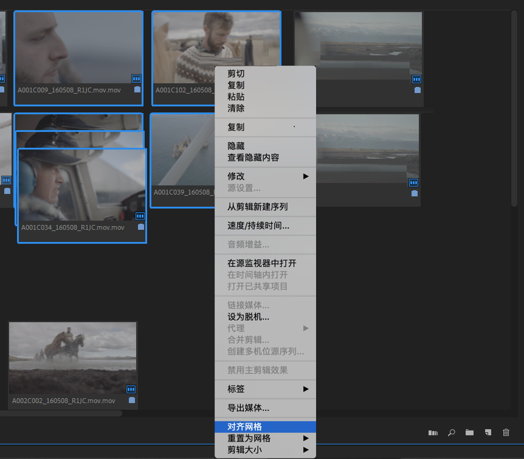Click filmstrip badge on A001C034 clip

point(140,216)
